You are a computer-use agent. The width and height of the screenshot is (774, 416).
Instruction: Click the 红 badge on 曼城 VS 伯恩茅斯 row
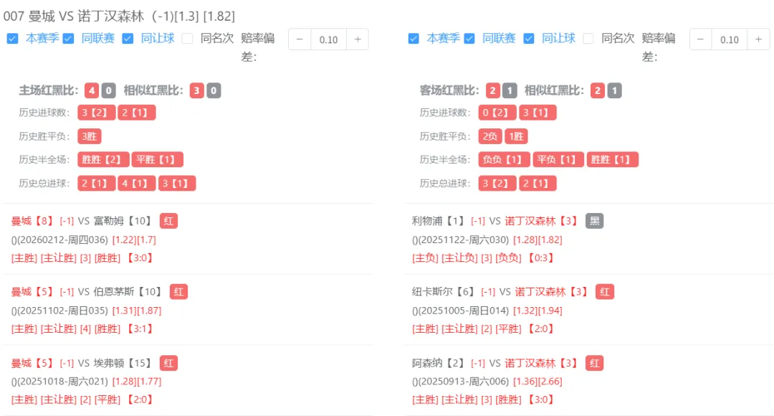click(x=178, y=291)
